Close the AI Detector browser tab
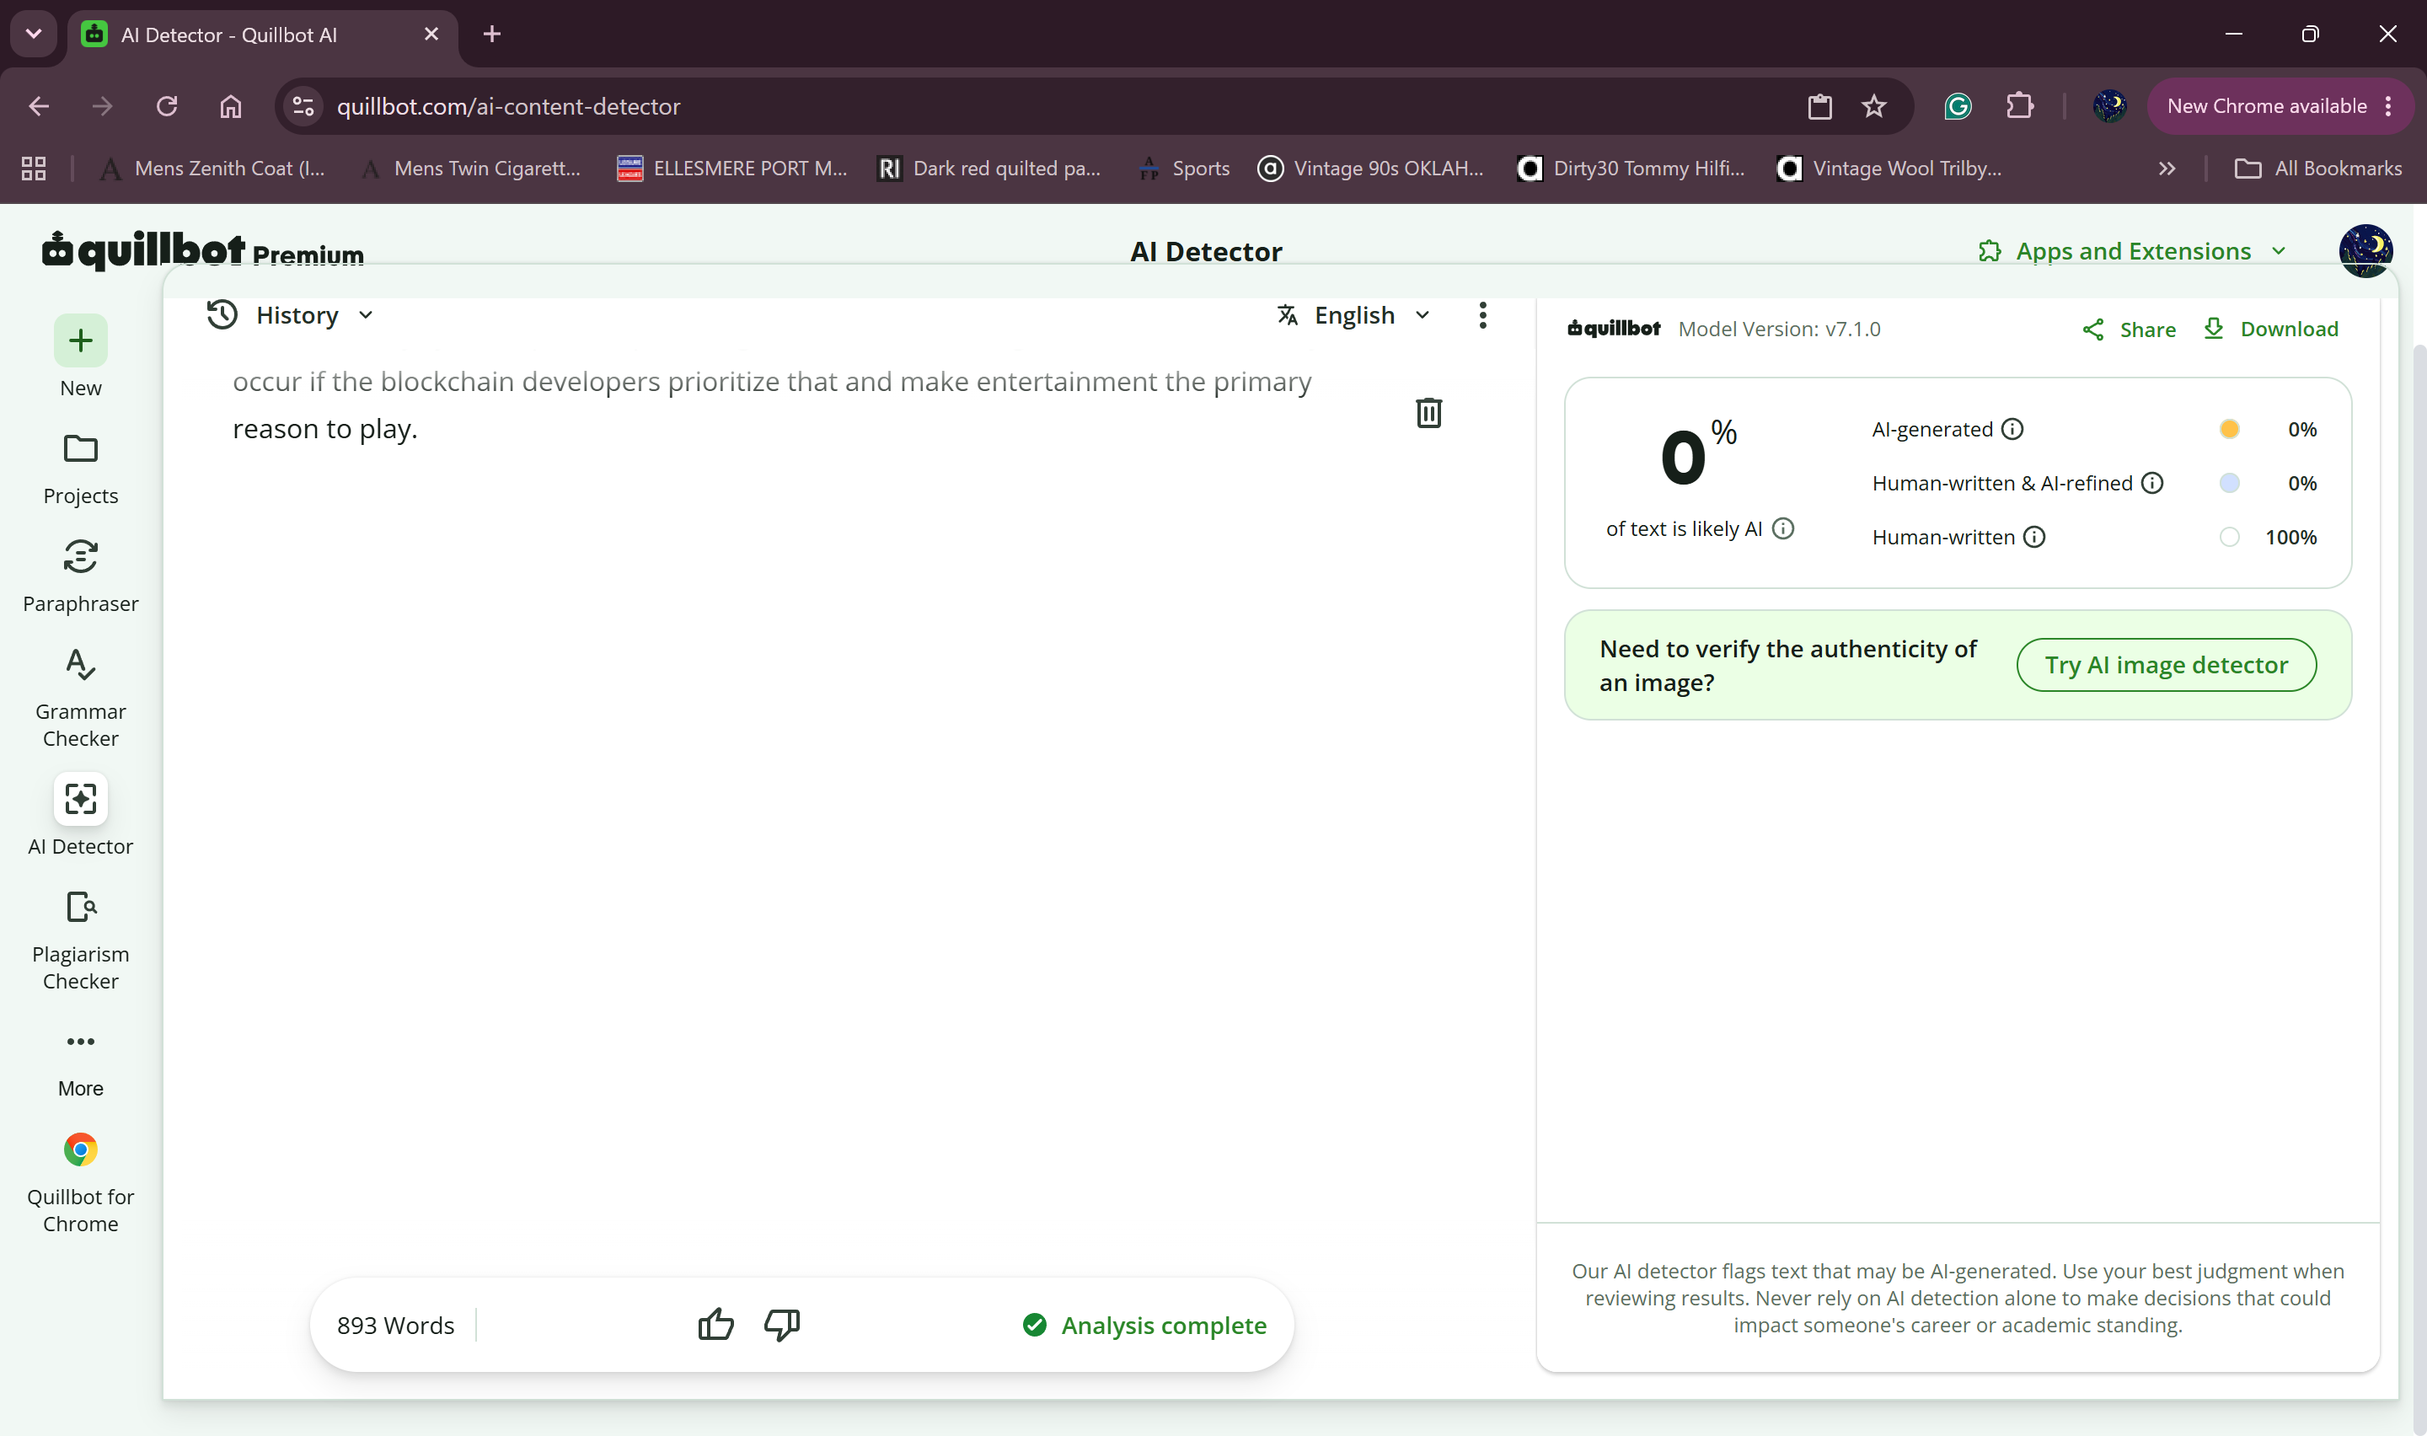 coord(431,34)
